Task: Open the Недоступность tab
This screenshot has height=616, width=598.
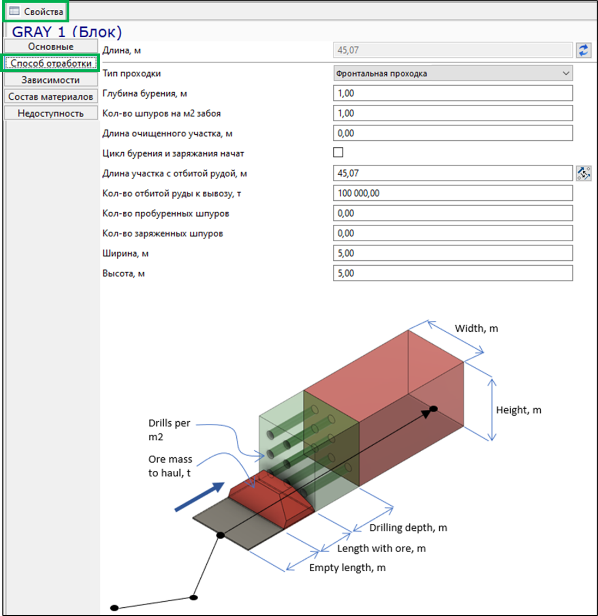Action: [51, 113]
